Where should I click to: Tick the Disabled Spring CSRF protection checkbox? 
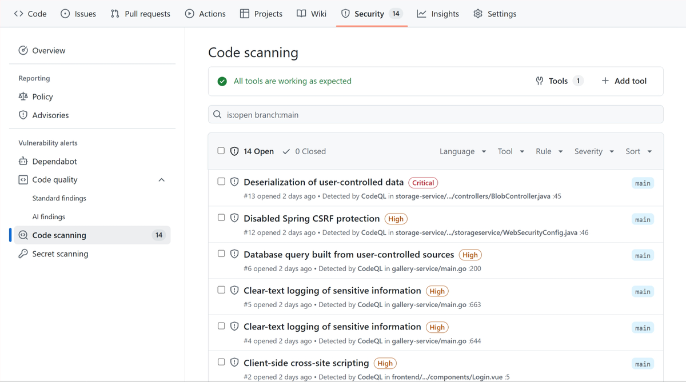[x=221, y=218]
